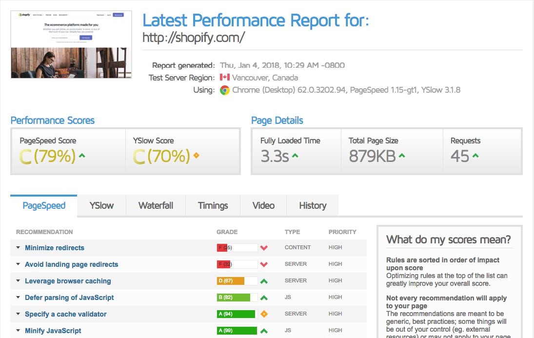Click the Fully Loaded Time up arrow
Viewport: 534px width, 338px height.
tap(295, 156)
